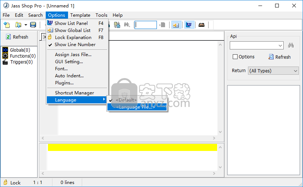
Task: Click the Open file toolbar icon
Action: 18,25
